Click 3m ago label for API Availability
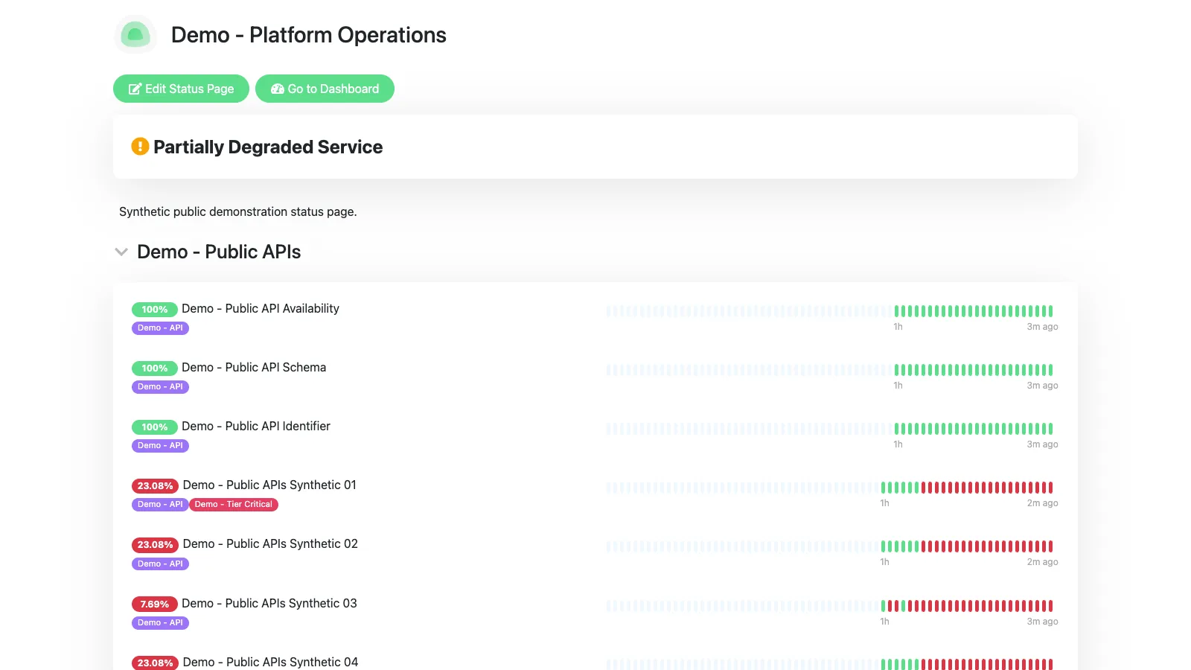 (x=1042, y=327)
